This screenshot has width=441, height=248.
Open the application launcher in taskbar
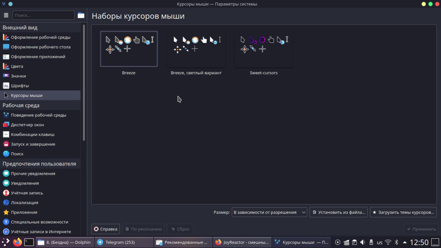click(6, 242)
